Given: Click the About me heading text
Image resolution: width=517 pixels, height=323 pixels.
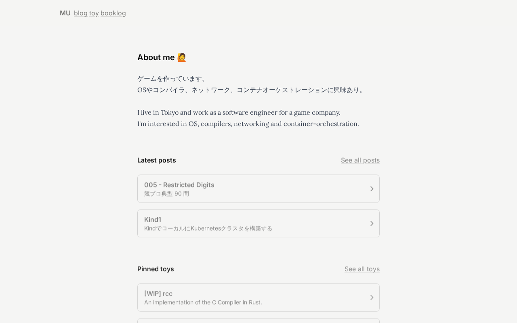Looking at the screenshot, I should click(156, 57).
